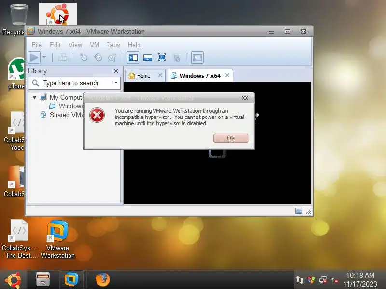Minimize the VMware Workstation window
This screenshot has width=386, height=289.
(271, 32)
